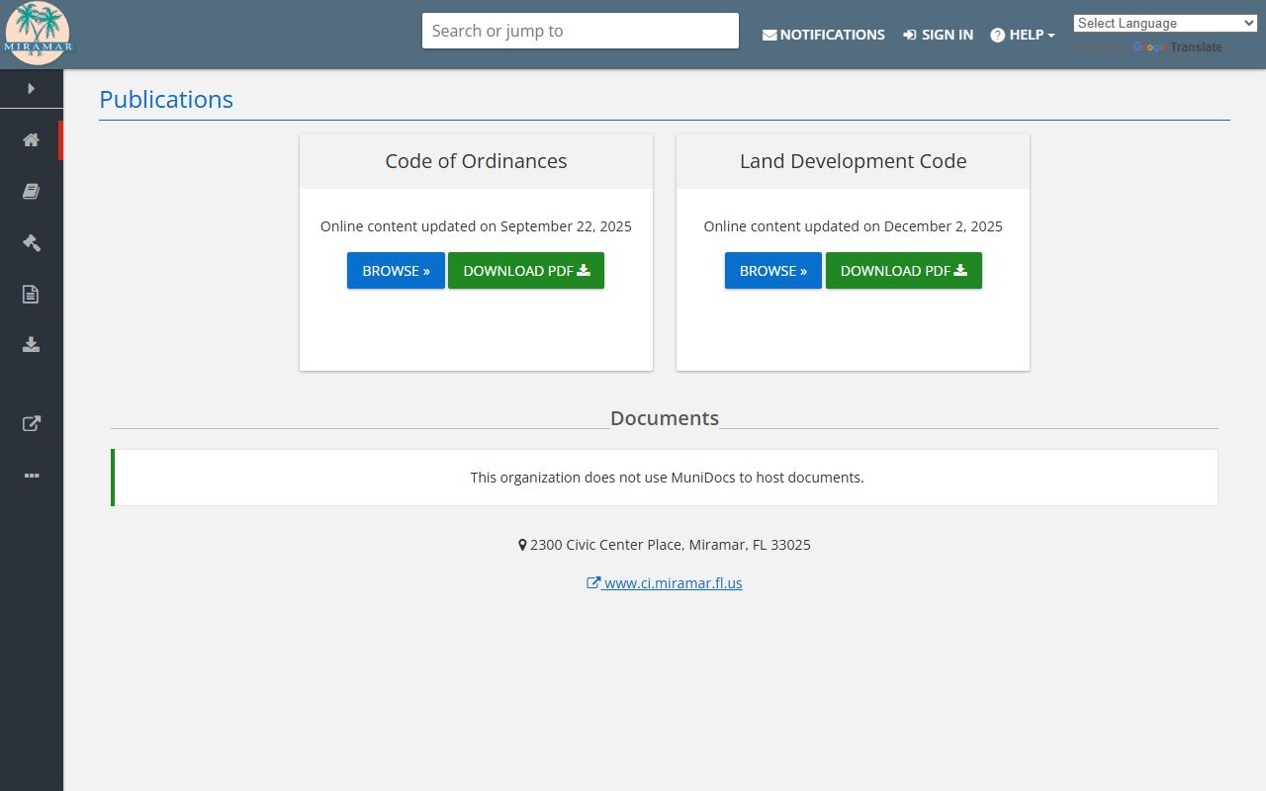Viewport: 1266px width, 791px height.
Task: Browse the Land Development Code
Action: click(773, 271)
